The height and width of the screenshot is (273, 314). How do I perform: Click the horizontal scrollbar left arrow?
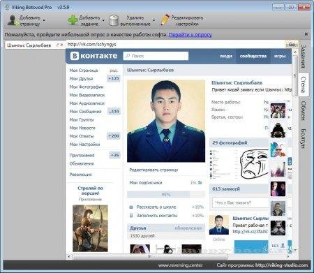pos(69,257)
